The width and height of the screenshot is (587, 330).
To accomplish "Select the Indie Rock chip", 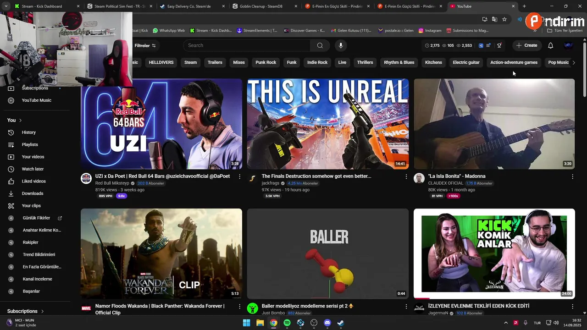I will click(317, 62).
